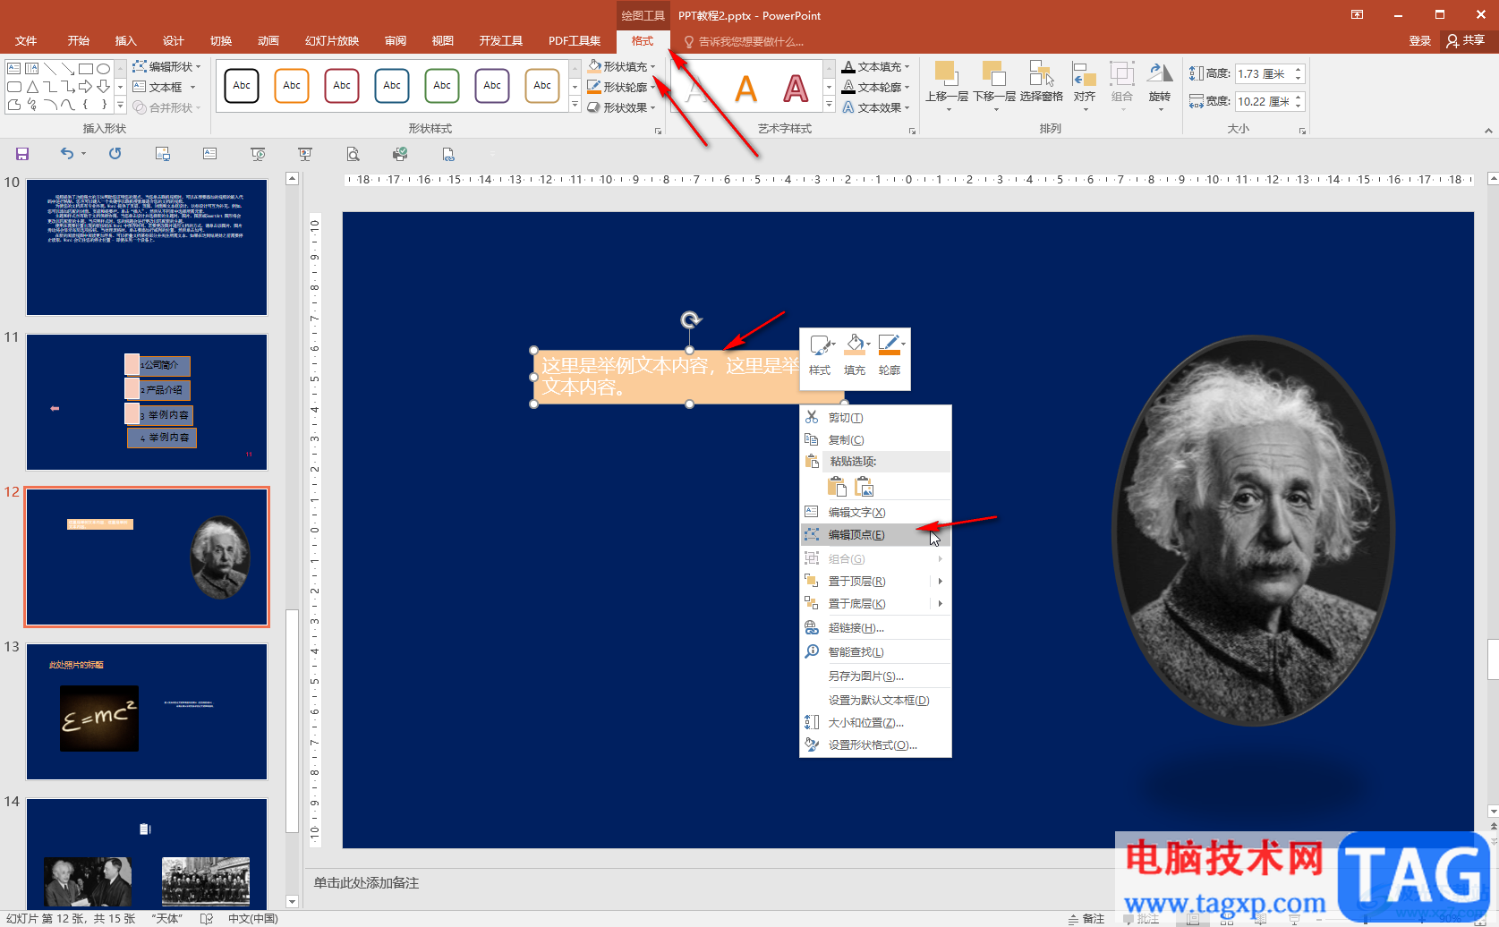This screenshot has width=1499, height=927.
Task: Select the oval shape in the gallery
Action: (104, 69)
